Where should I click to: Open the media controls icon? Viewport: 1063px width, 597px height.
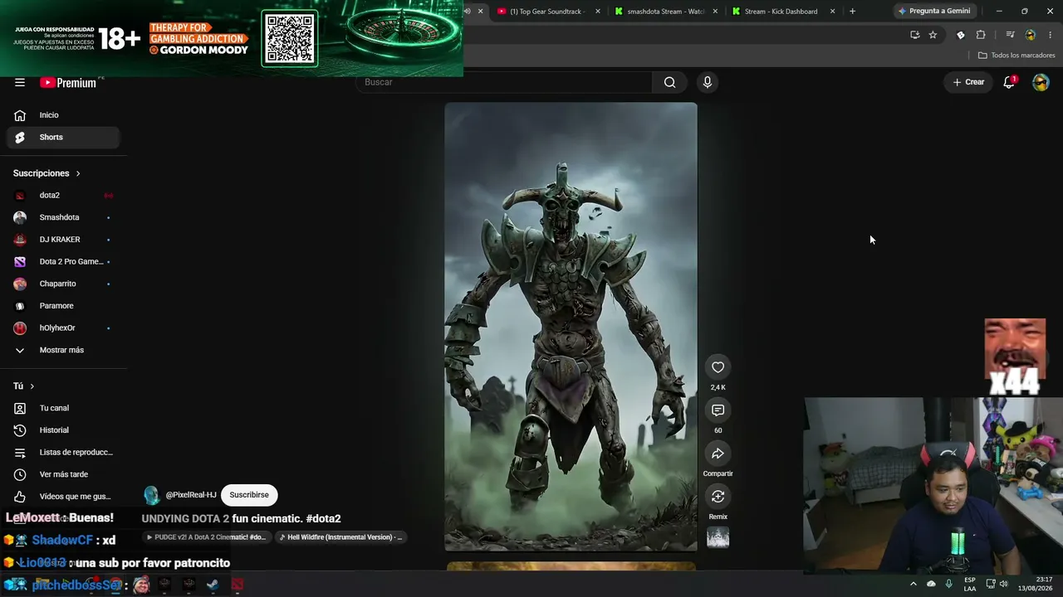tap(1010, 35)
